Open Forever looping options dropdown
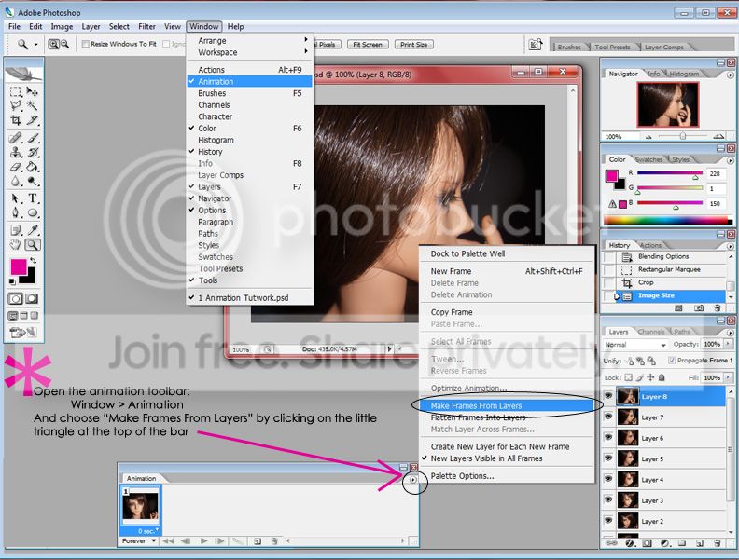Image resolution: width=739 pixels, height=560 pixels. pyautogui.click(x=138, y=541)
